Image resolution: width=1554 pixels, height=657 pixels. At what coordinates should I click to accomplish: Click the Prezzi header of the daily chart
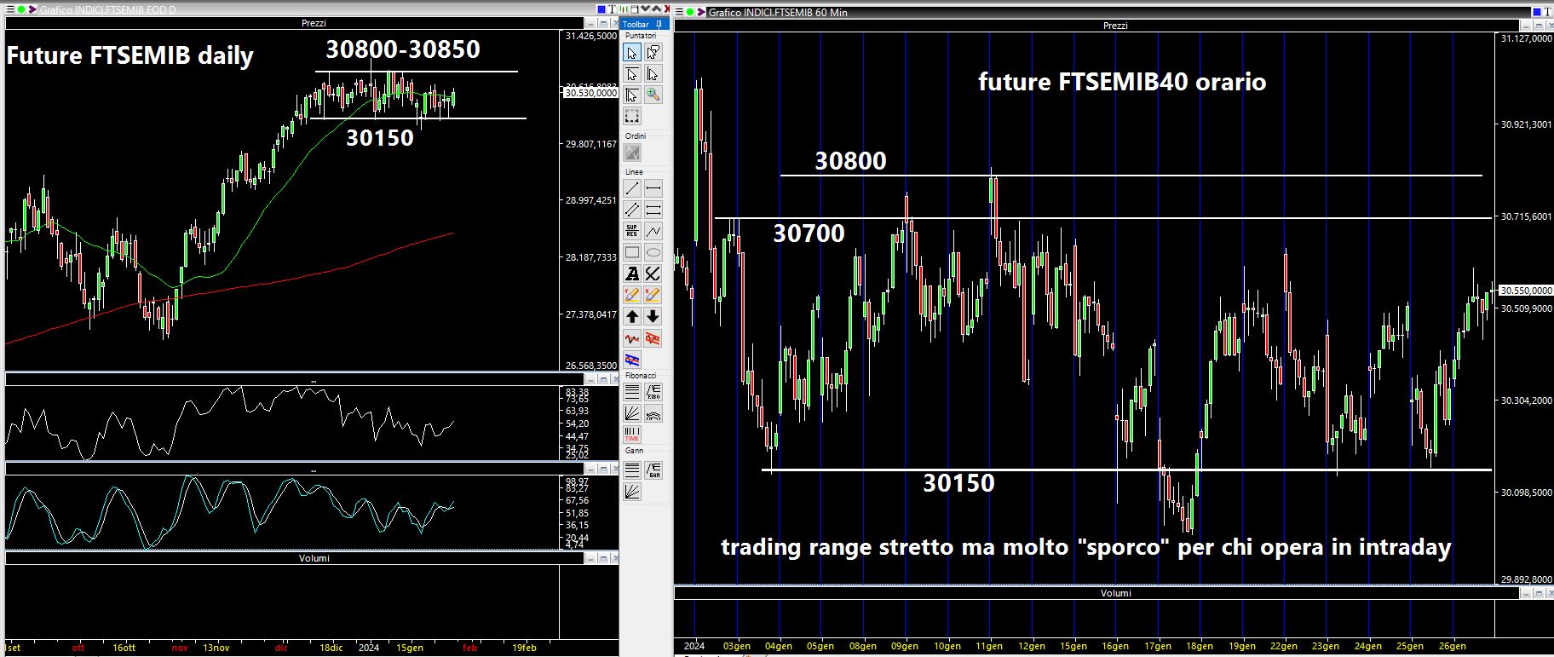314,23
